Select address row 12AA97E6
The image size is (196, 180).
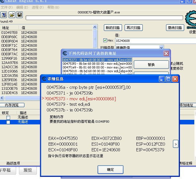coord(31,62)
